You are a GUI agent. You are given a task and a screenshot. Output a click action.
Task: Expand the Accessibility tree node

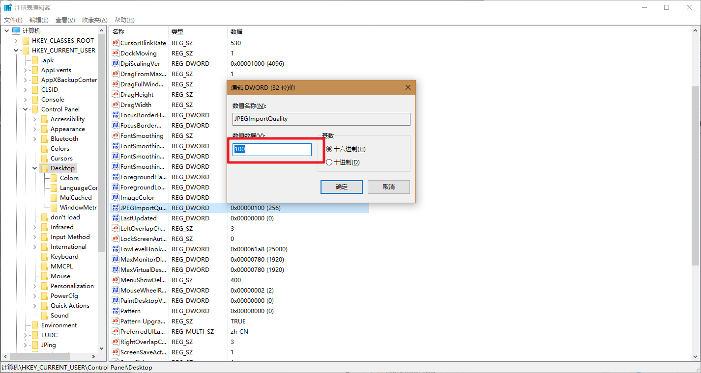pyautogui.click(x=34, y=119)
